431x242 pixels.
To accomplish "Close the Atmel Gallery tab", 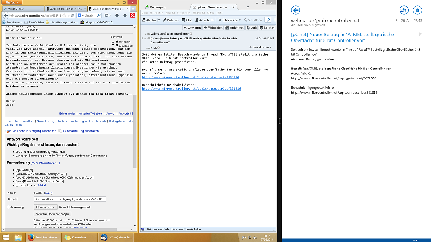I will point(42,9).
